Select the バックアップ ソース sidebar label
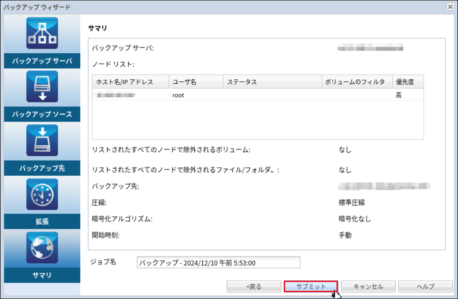 pos(42,114)
